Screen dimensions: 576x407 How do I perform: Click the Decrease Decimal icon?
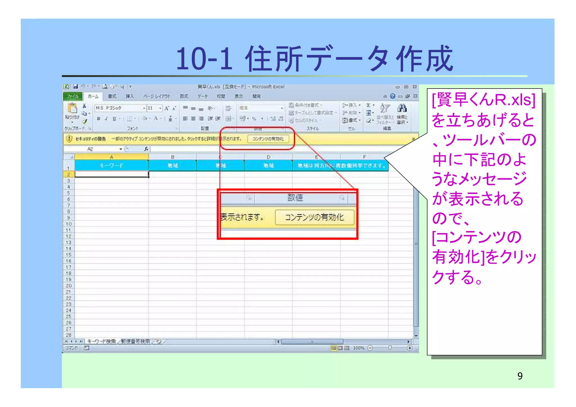click(x=280, y=119)
